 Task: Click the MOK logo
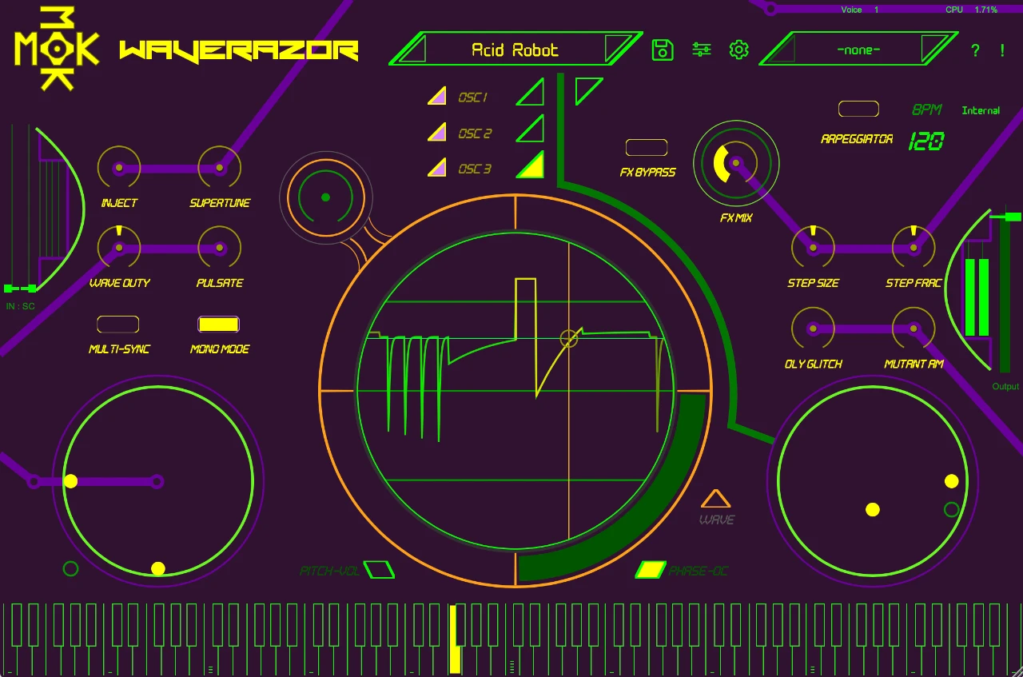pos(57,49)
